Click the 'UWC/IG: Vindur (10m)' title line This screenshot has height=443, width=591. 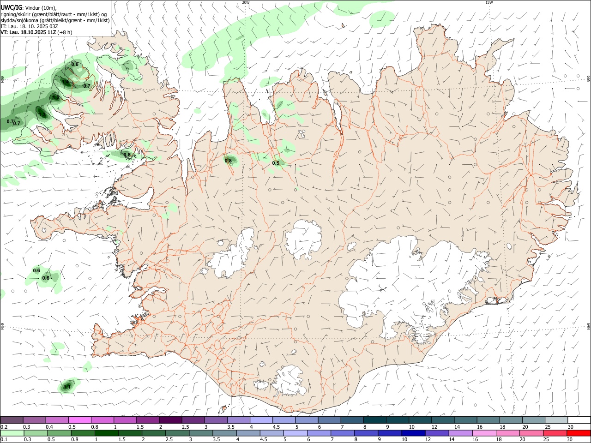click(29, 7)
